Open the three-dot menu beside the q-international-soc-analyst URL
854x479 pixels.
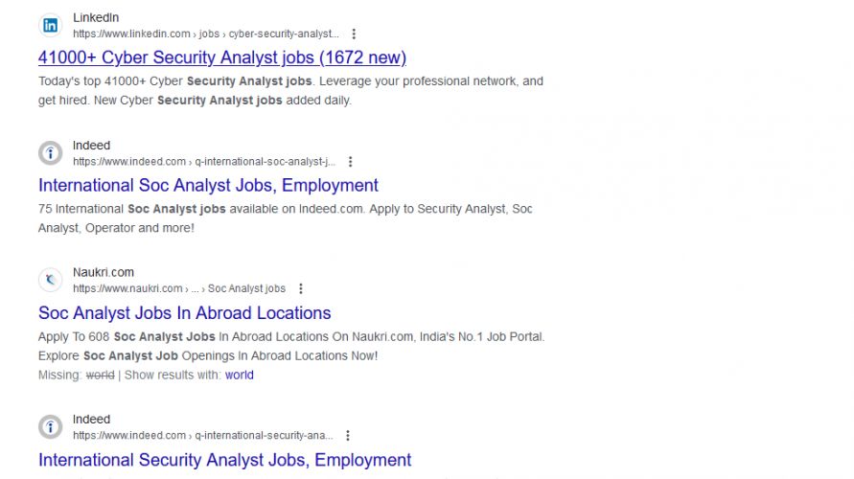tap(350, 162)
